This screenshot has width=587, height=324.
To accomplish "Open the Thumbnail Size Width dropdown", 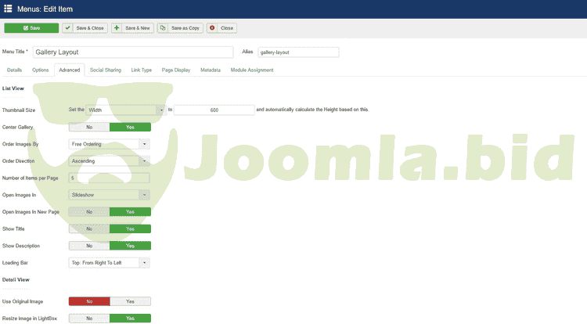I will point(125,110).
